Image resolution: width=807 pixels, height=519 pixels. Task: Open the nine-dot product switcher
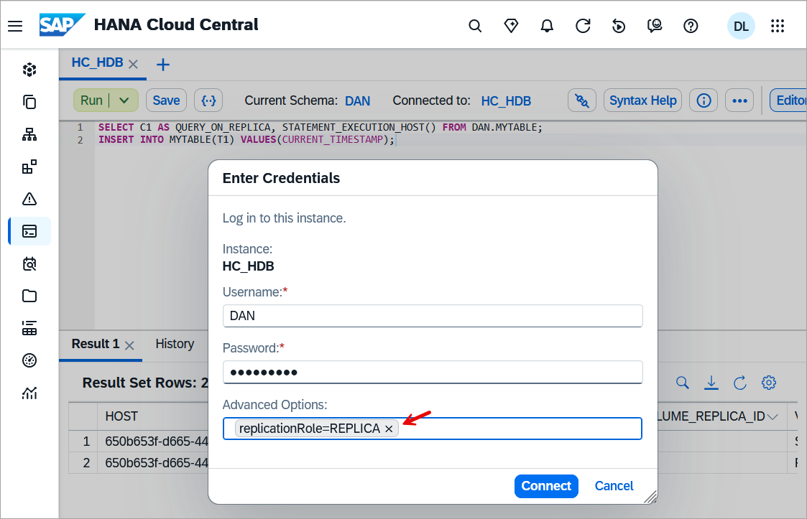(778, 26)
